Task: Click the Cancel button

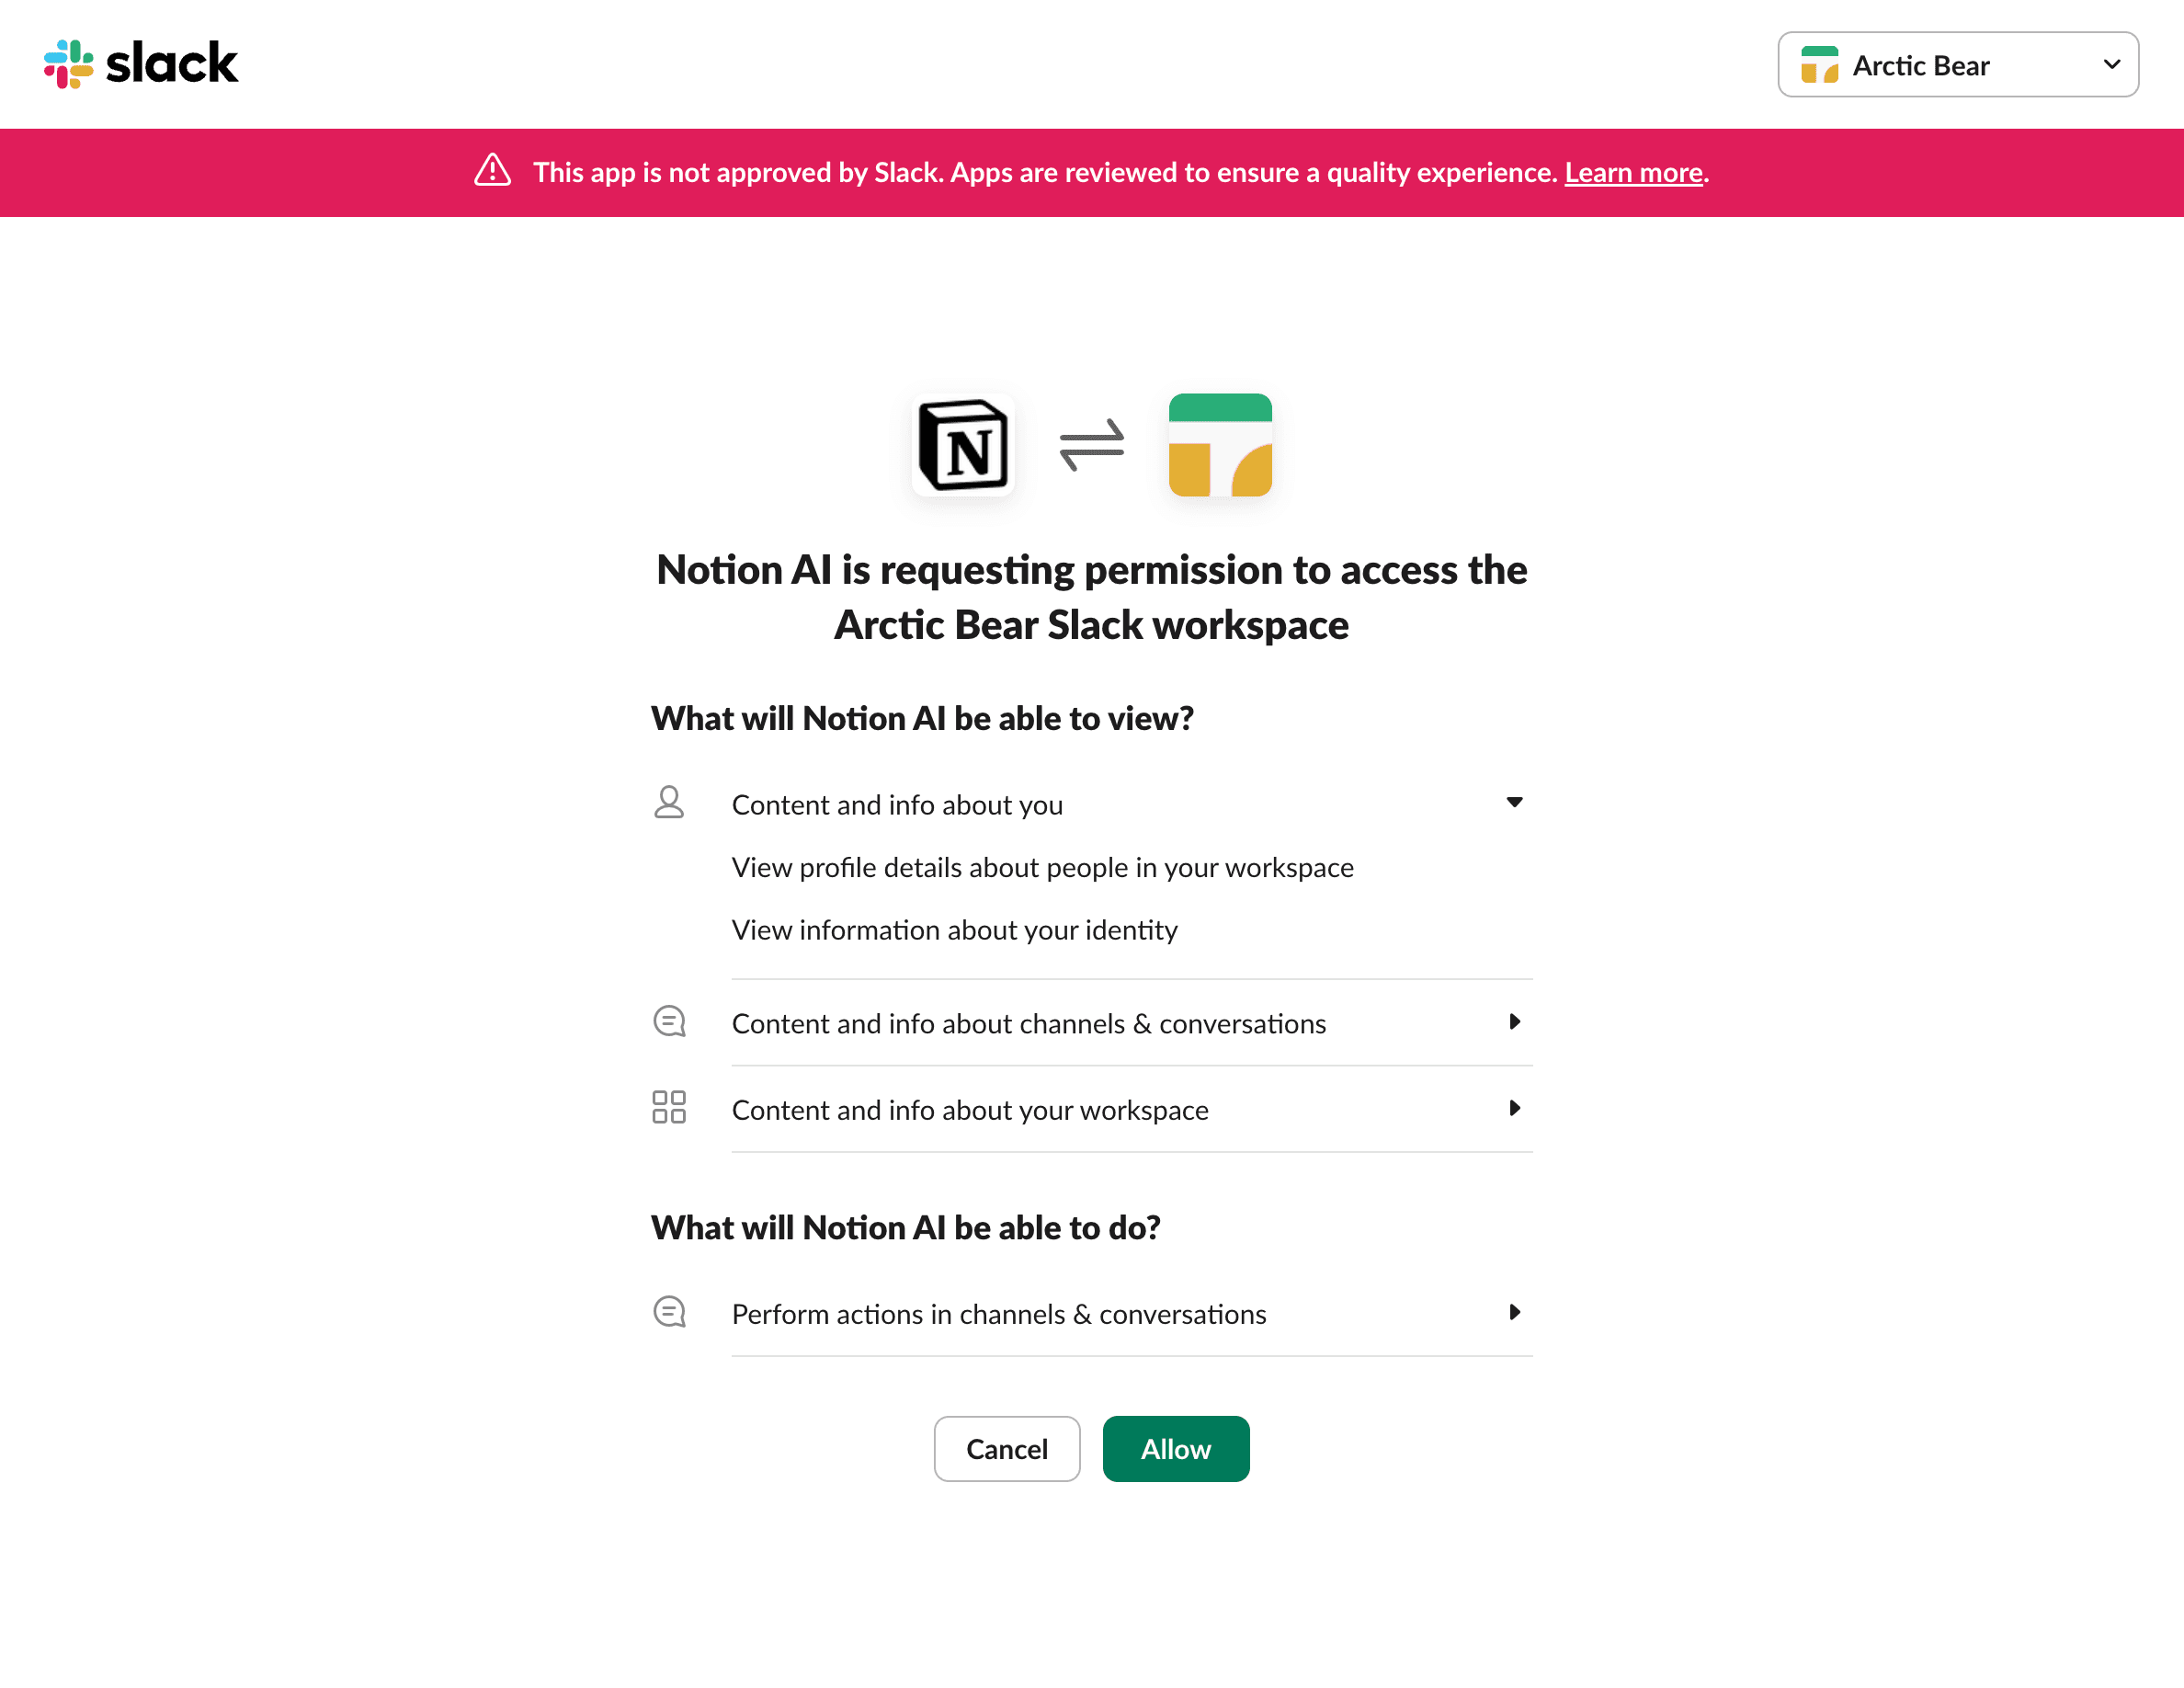Action: (x=1007, y=1448)
